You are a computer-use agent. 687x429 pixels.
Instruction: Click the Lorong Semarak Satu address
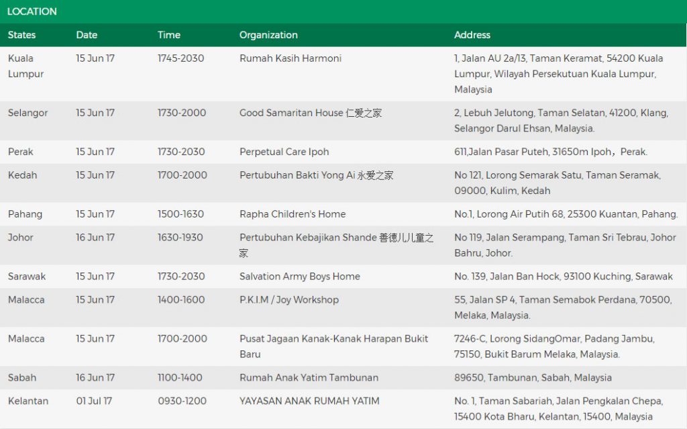(558, 183)
